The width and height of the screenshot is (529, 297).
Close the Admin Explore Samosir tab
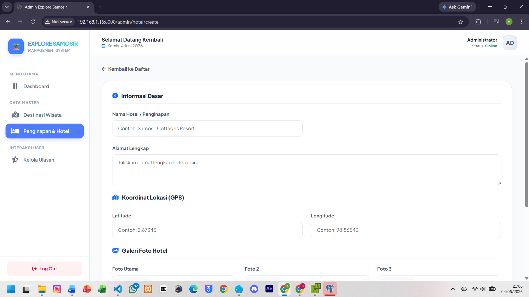pyautogui.click(x=88, y=7)
